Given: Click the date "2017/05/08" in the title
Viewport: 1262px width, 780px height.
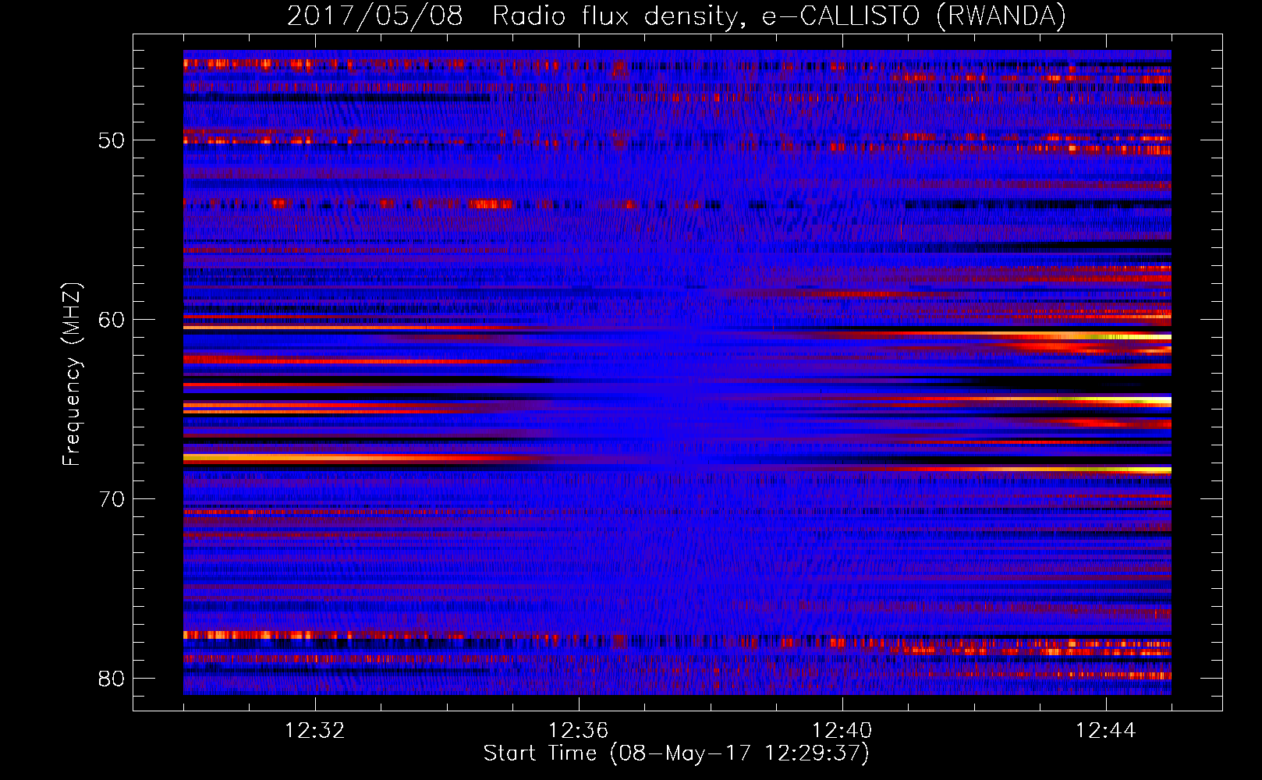Looking at the screenshot, I should coord(375,16).
